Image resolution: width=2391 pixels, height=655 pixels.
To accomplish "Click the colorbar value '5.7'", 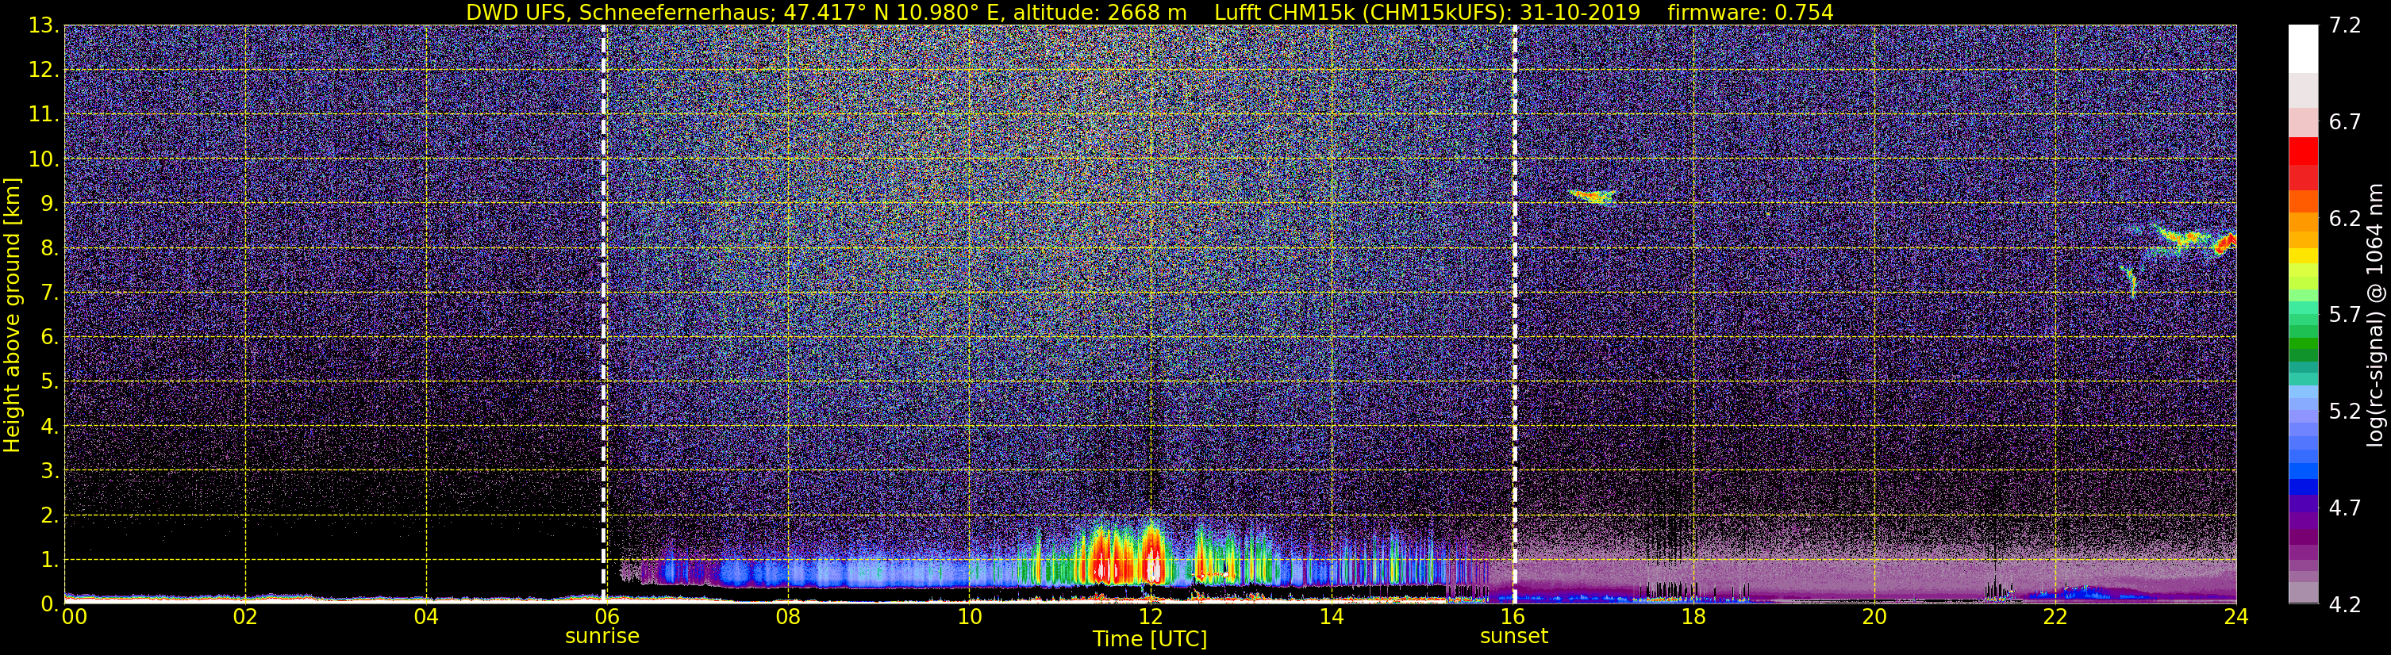I will [2345, 316].
